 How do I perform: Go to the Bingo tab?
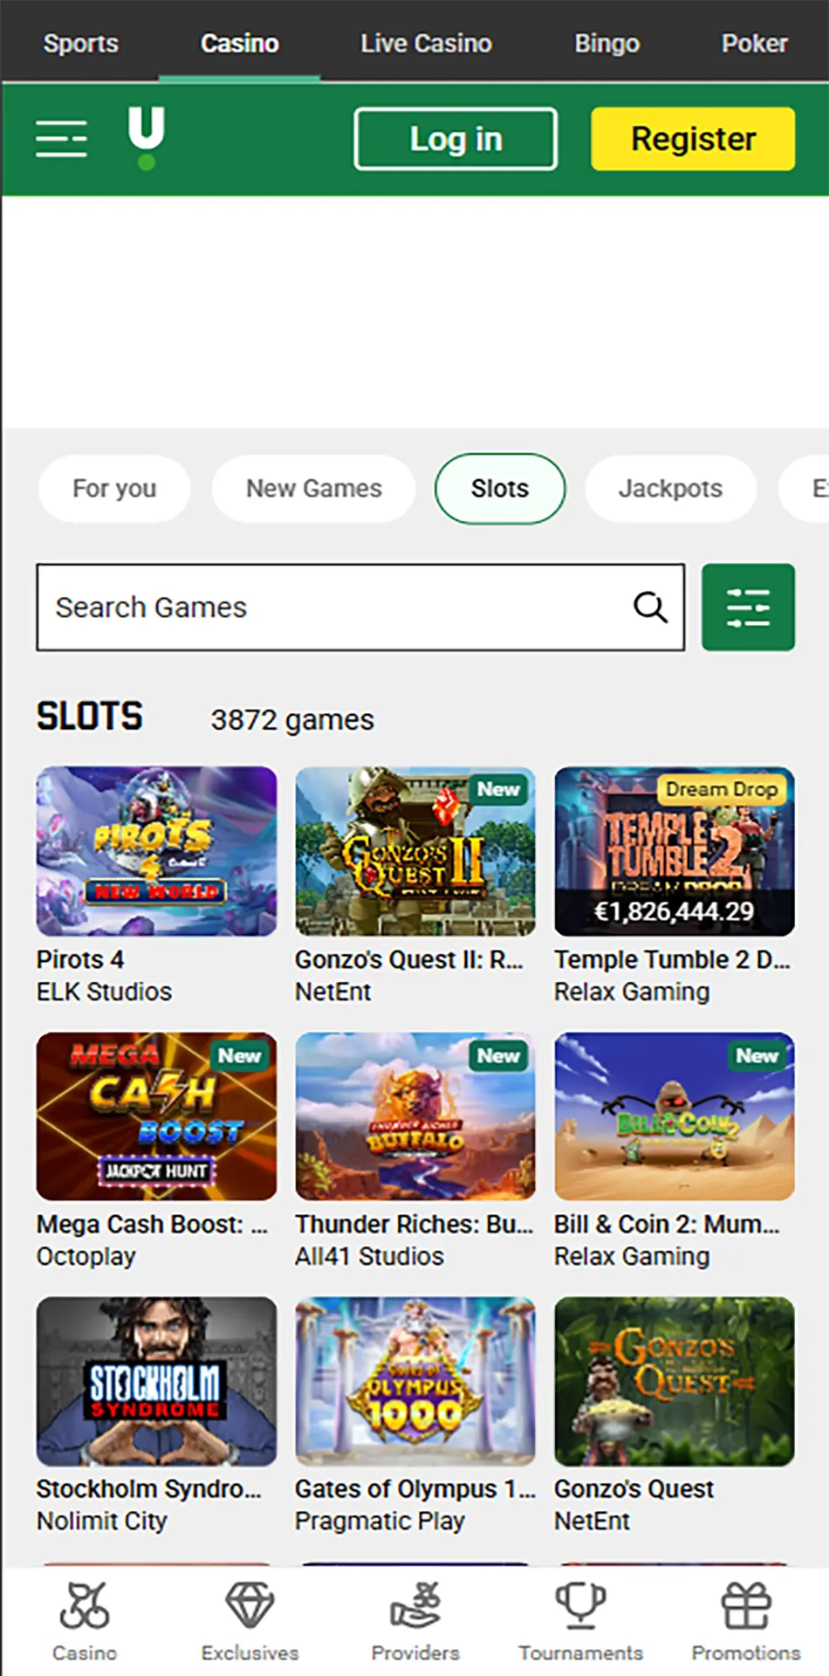607,43
